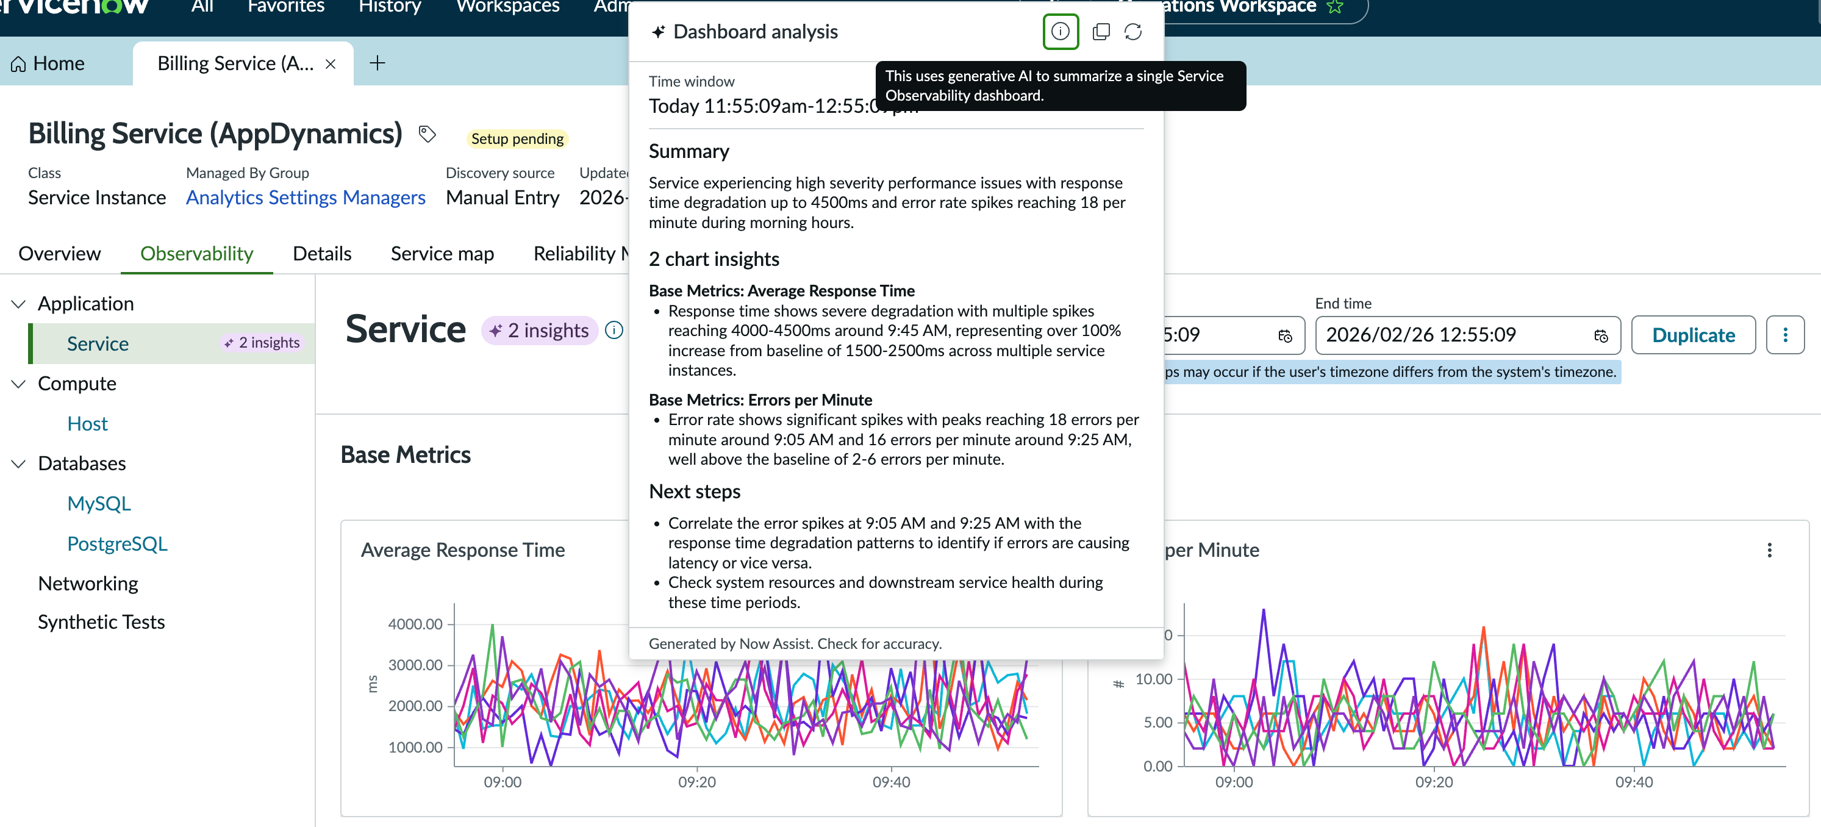Image resolution: width=1821 pixels, height=827 pixels.
Task: Open the Service map tab
Action: pos(442,253)
